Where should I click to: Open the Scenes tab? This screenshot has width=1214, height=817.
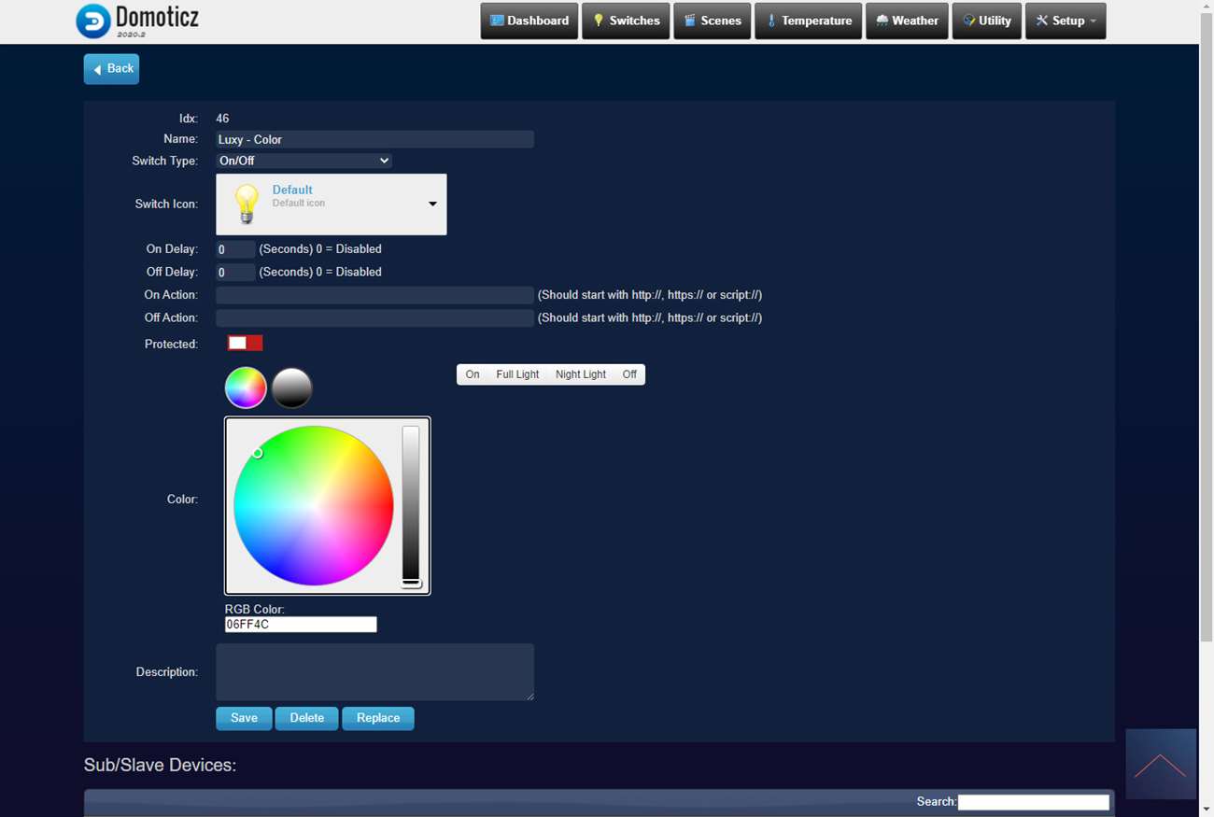pos(713,21)
